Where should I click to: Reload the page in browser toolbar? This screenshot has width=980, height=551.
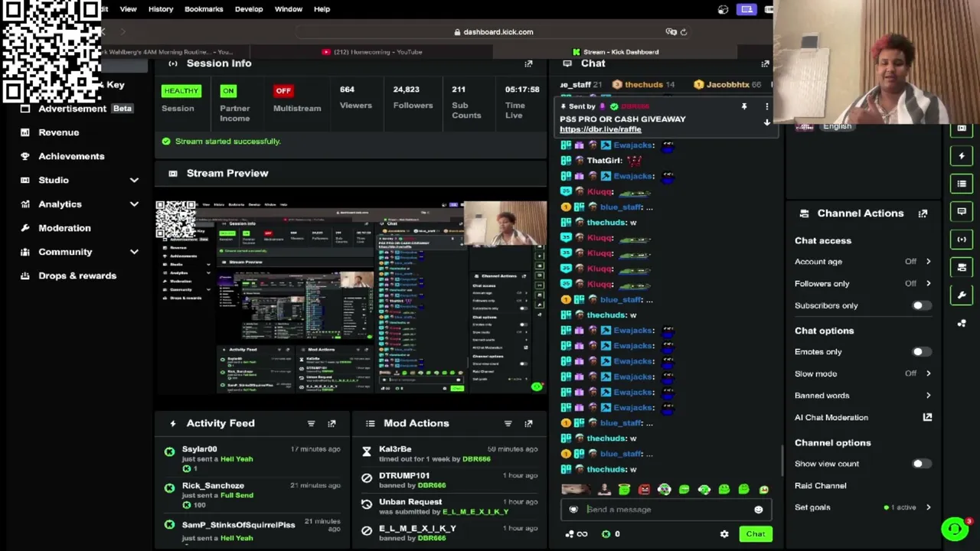click(x=684, y=32)
